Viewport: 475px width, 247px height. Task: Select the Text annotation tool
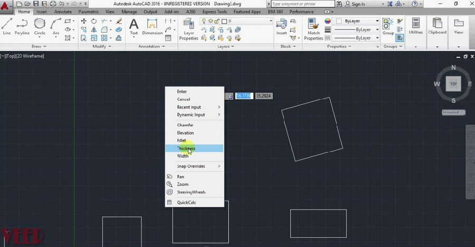coord(134,27)
